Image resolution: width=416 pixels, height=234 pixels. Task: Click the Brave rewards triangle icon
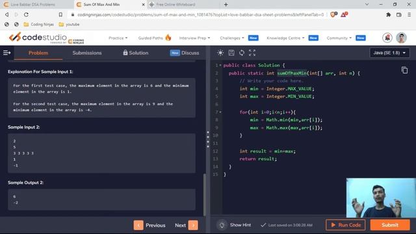click(344, 14)
